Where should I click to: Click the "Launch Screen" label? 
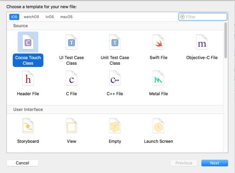[x=158, y=141]
